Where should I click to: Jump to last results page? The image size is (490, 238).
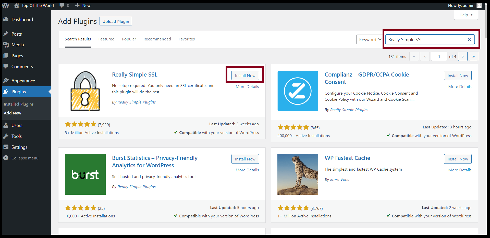pyautogui.click(x=473, y=56)
